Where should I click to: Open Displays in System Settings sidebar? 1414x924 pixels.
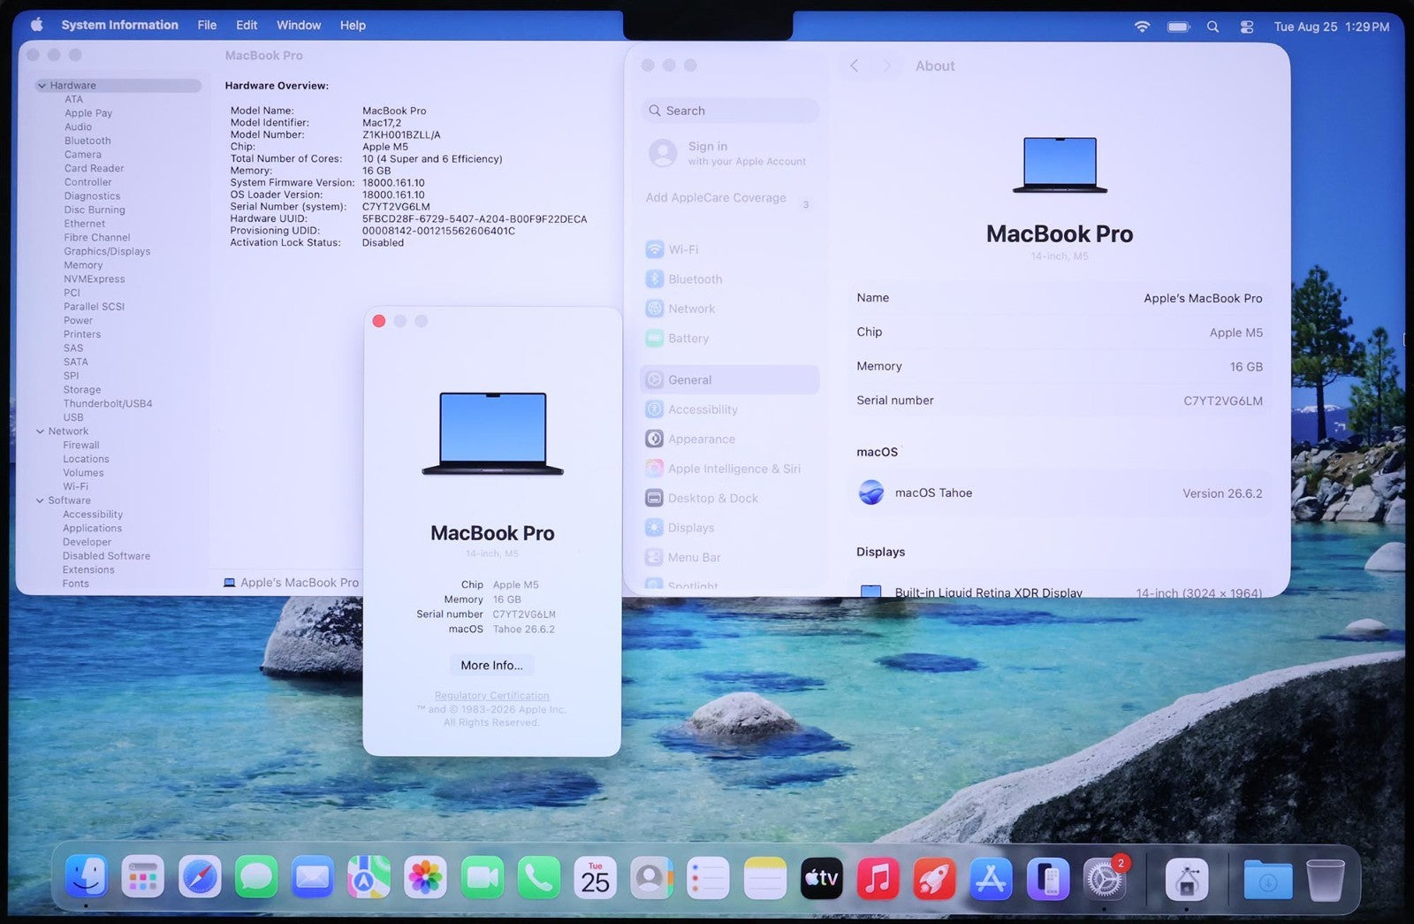point(730,528)
